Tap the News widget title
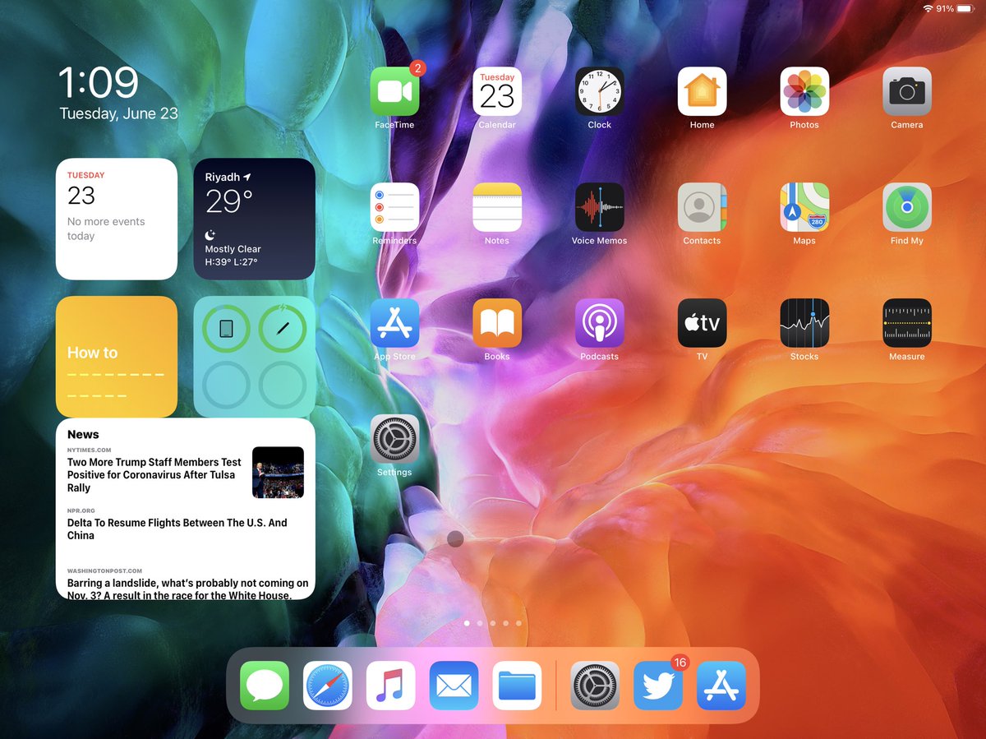The image size is (986, 739). pyautogui.click(x=83, y=434)
